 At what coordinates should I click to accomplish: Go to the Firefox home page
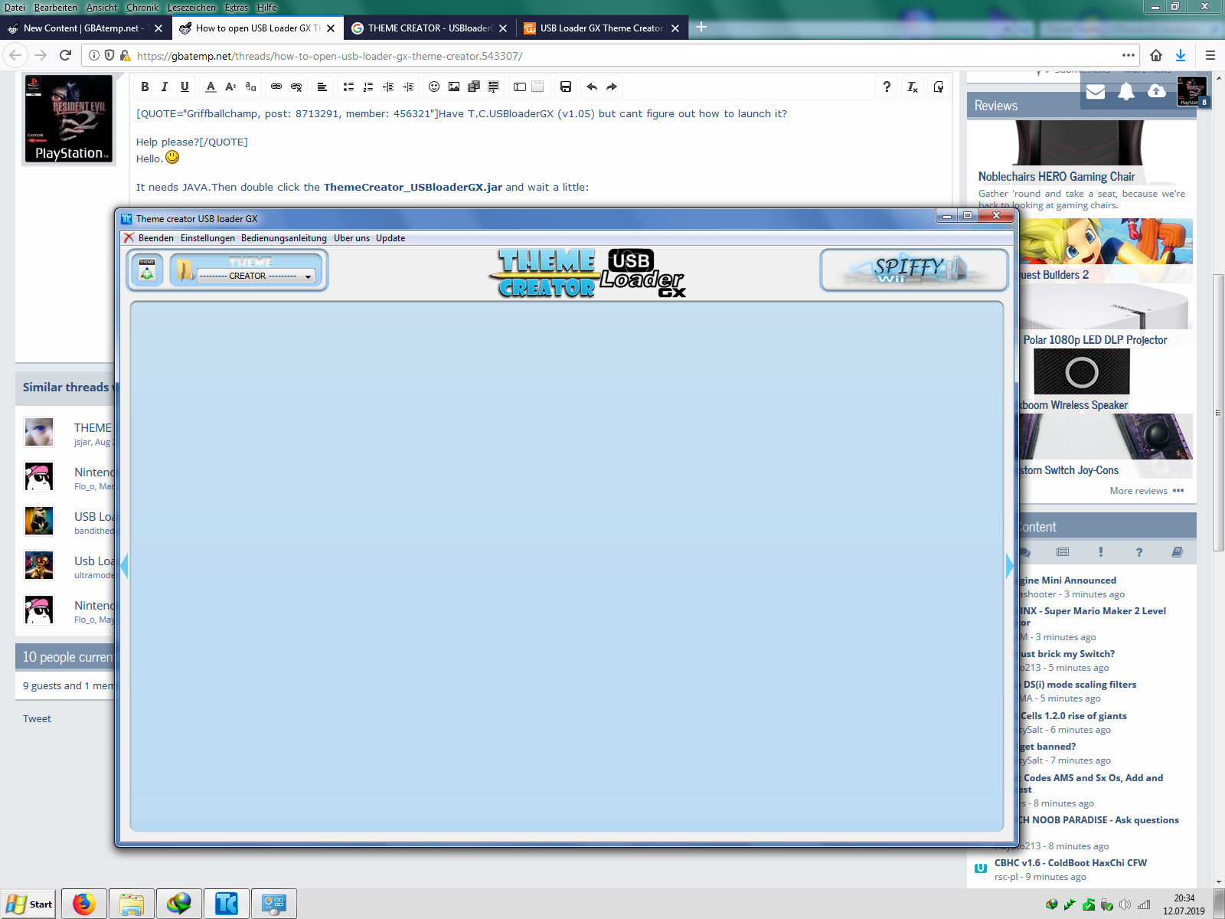pyautogui.click(x=1156, y=55)
